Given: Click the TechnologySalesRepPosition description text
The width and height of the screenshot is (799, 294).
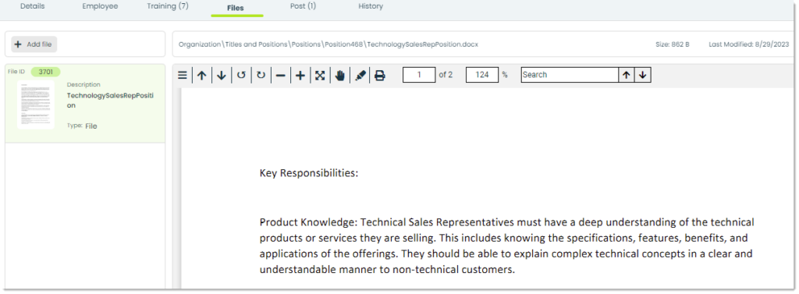Looking at the screenshot, I should click(110, 101).
